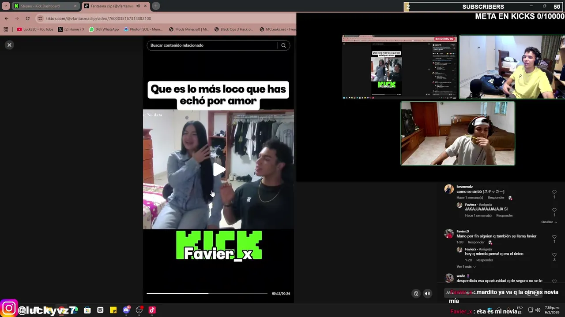Expand the tab search dropdown arrow
The height and width of the screenshot is (317, 565).
[x=5, y=6]
